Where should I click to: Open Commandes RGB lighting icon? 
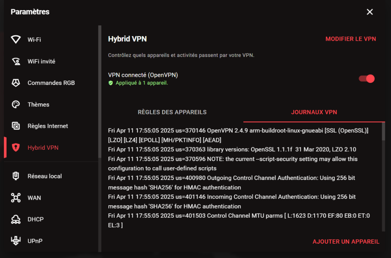pos(16,83)
